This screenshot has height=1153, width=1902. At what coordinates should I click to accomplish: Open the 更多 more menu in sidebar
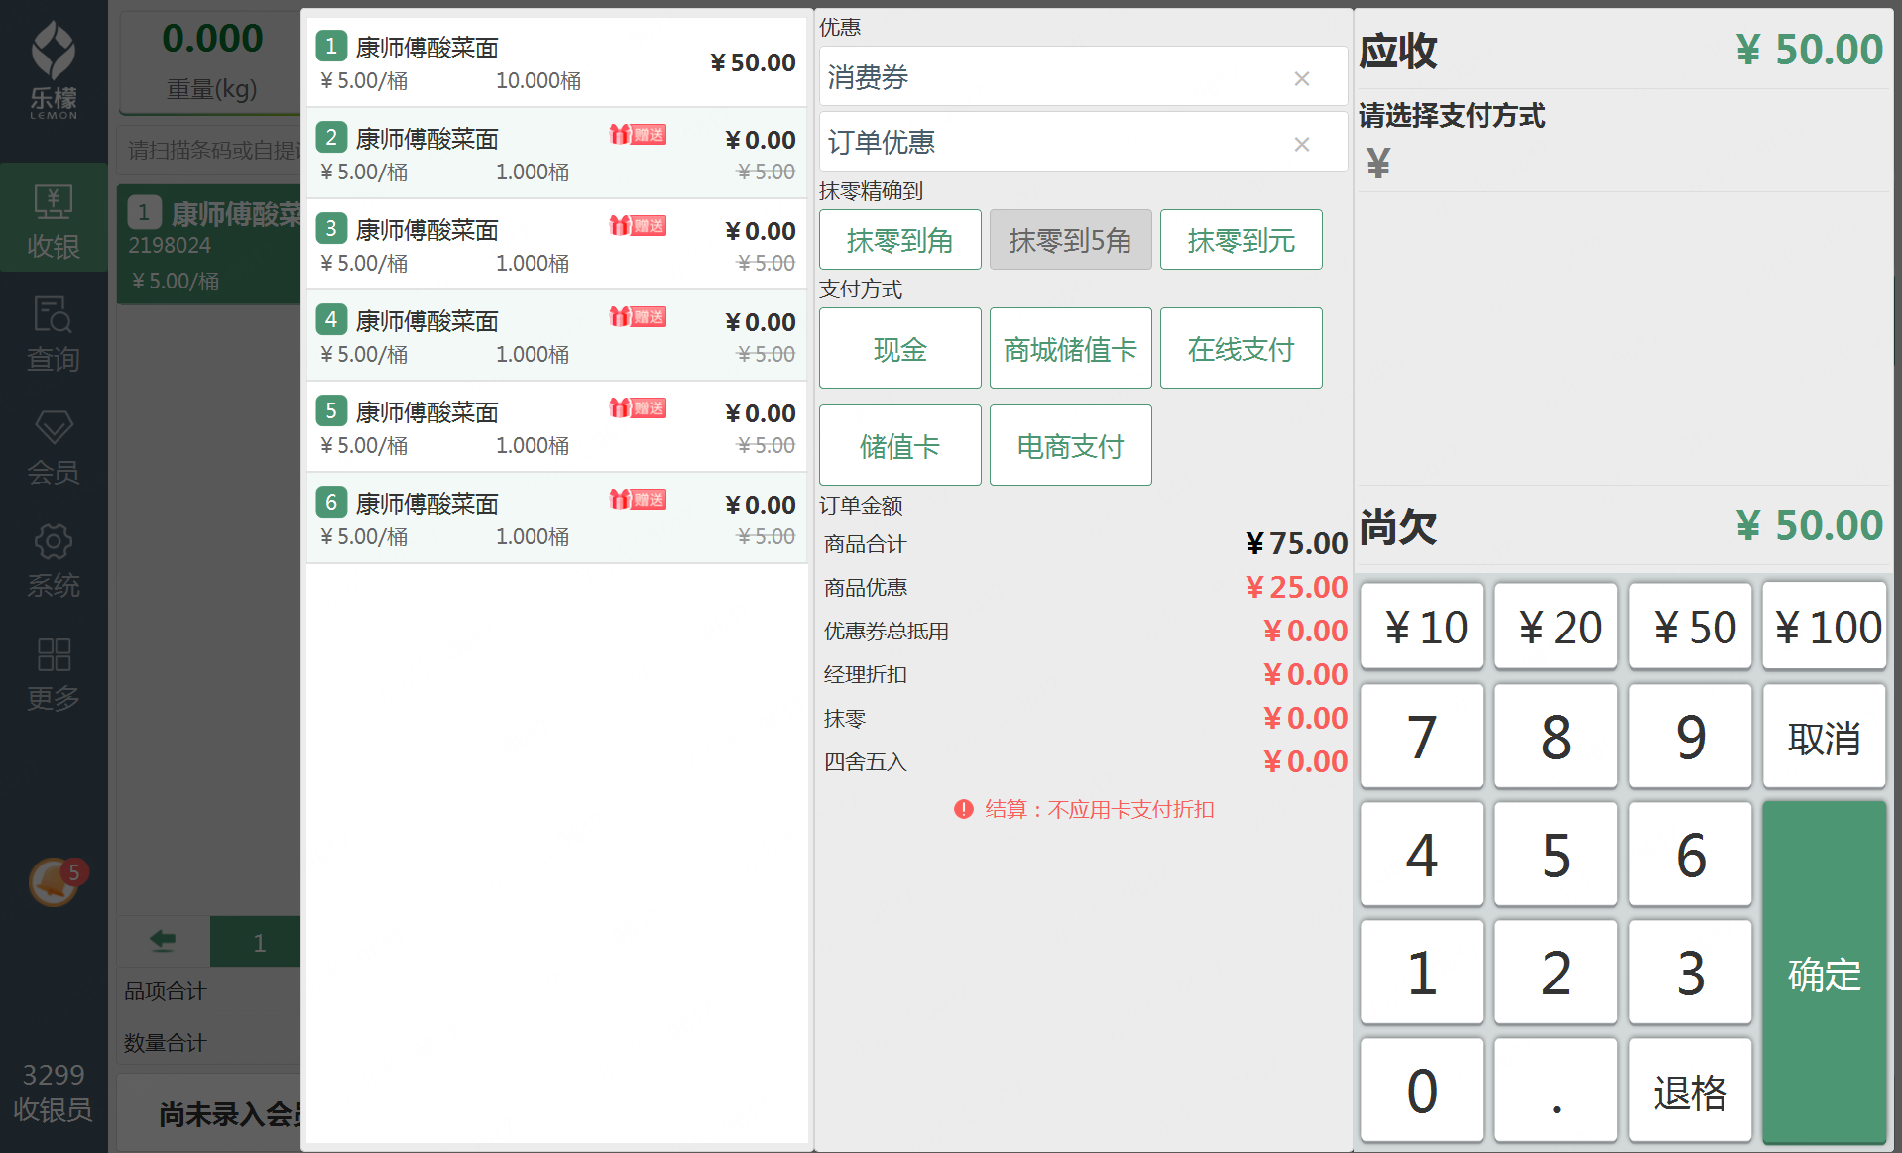pos(54,673)
